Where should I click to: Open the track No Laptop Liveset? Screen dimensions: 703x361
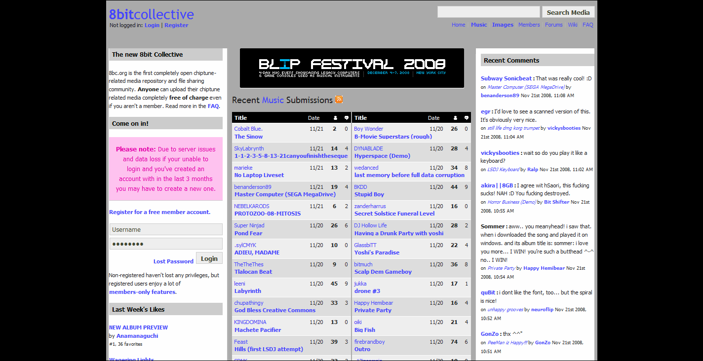[x=259, y=175]
